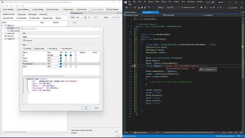245x138 pixels.
Task: Click Undo icon in Visual Studio toolbar
Action: tap(149, 8)
